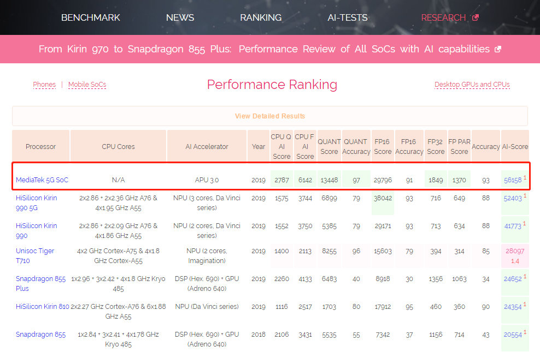Click FP32 Score column header
The image size is (540, 352).
point(436,146)
